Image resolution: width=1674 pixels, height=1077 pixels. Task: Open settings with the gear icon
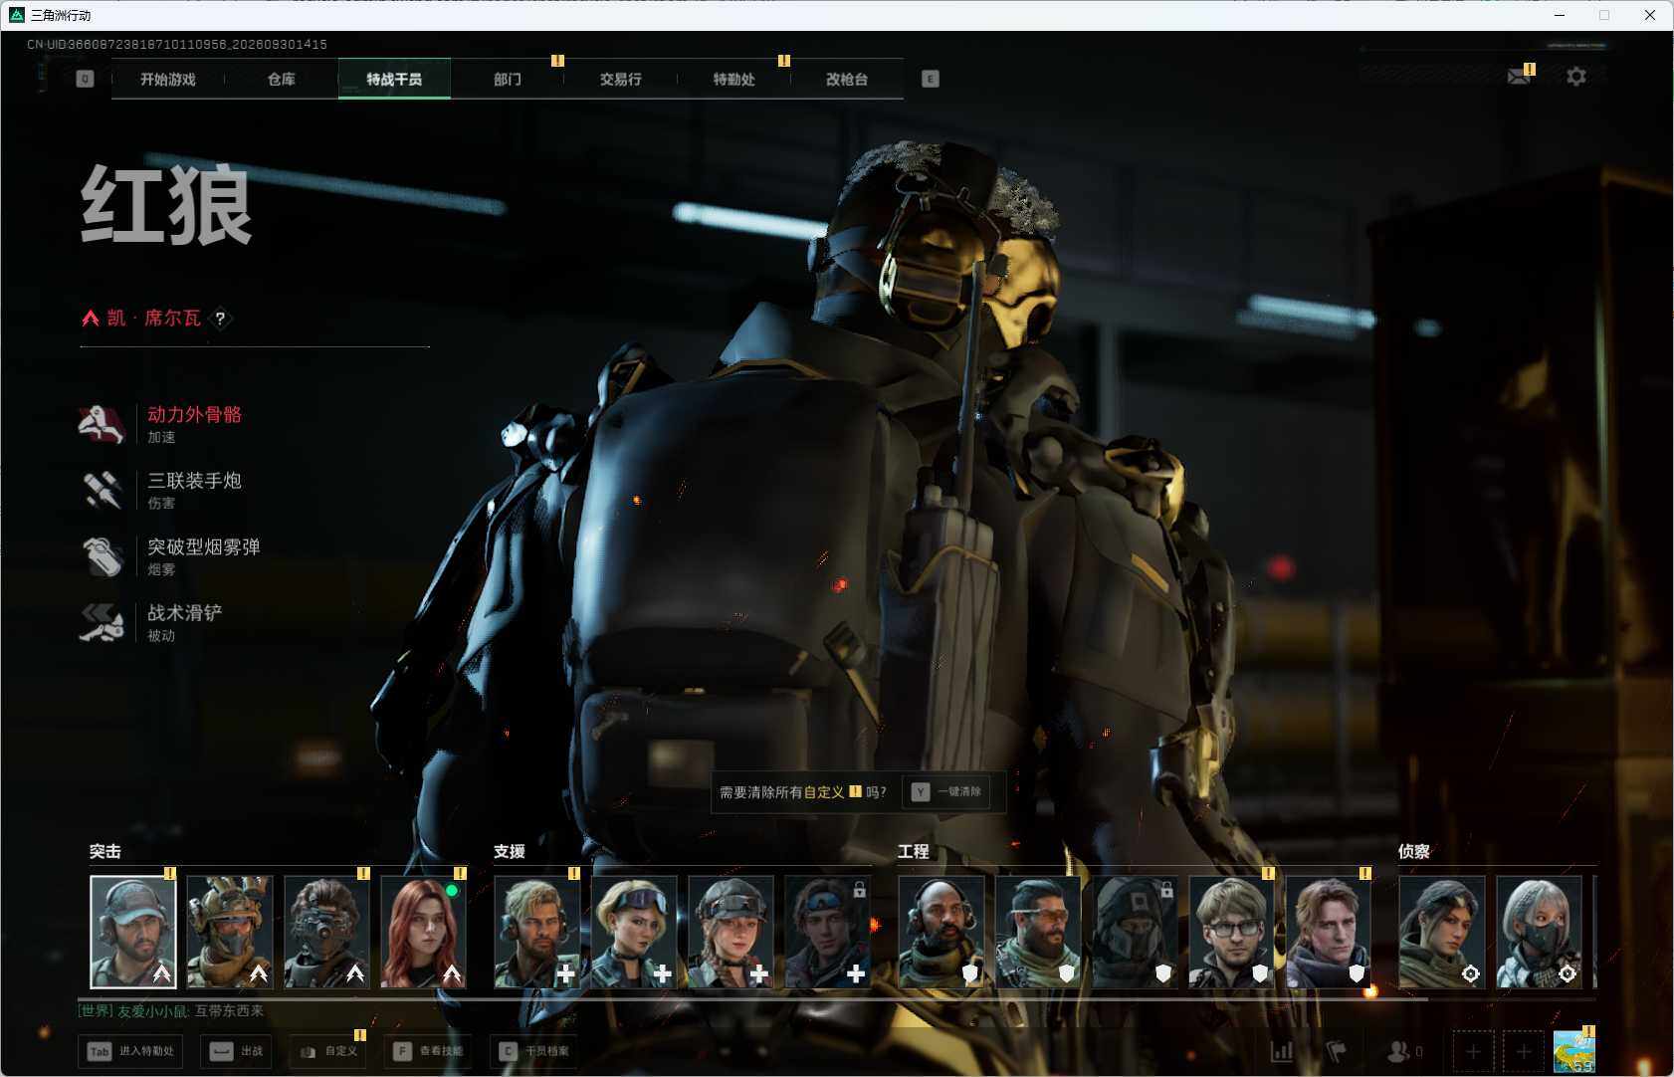point(1576,77)
